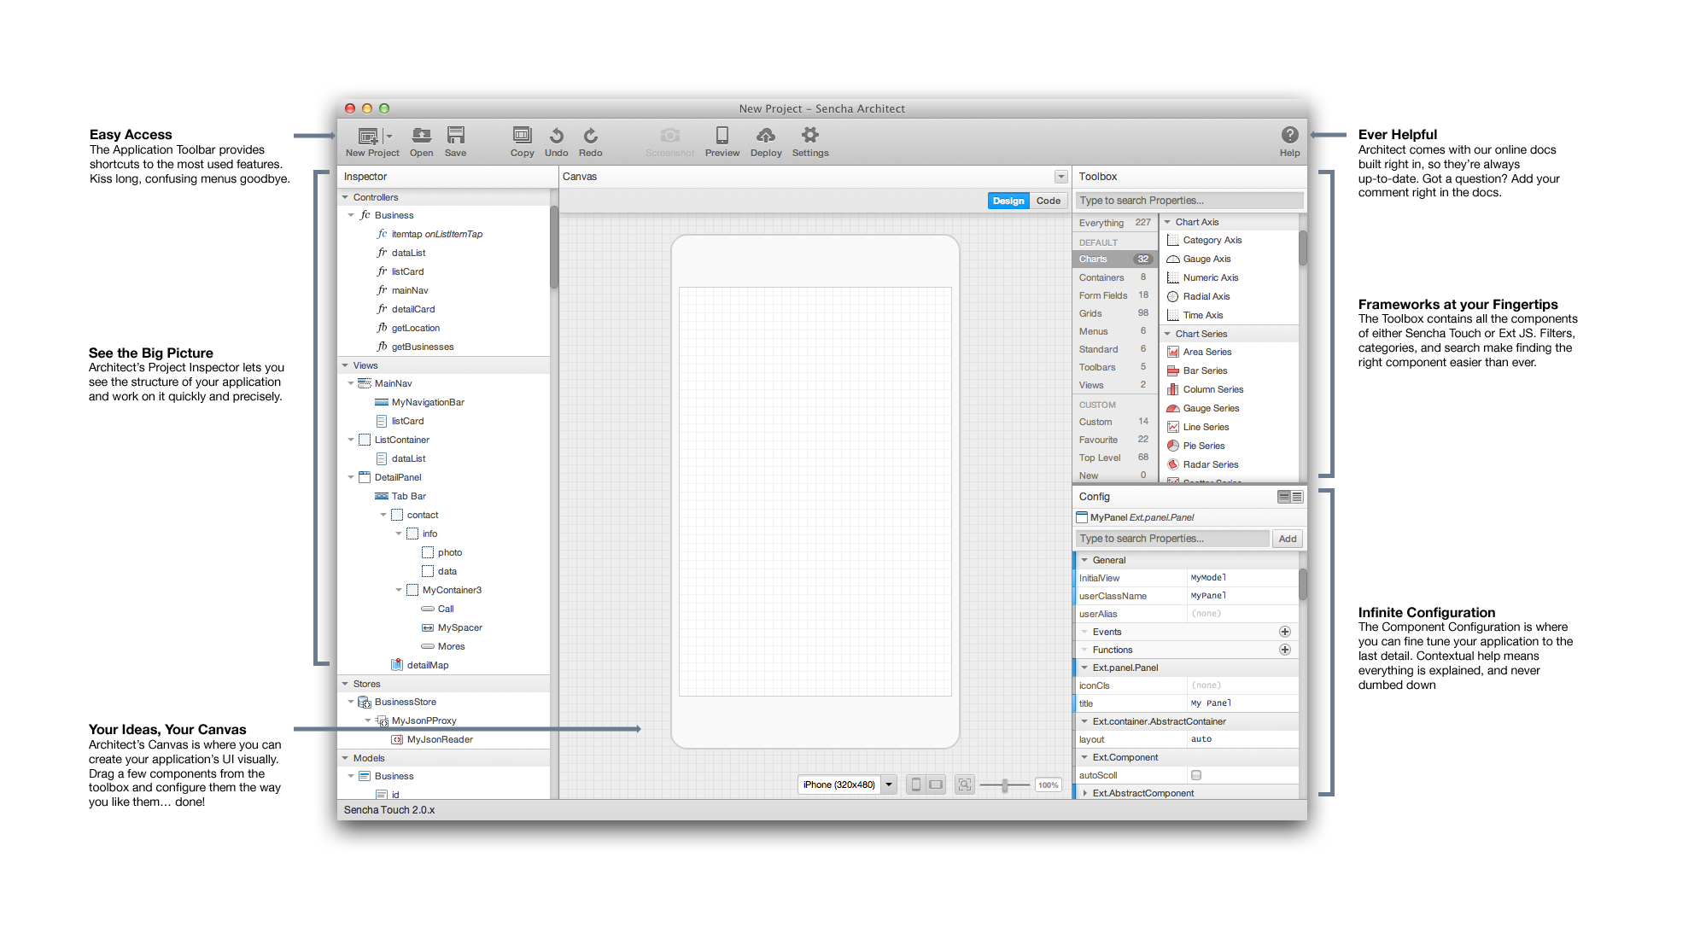1706x939 pixels.
Task: Open the Help question mark icon
Action: [x=1289, y=135]
